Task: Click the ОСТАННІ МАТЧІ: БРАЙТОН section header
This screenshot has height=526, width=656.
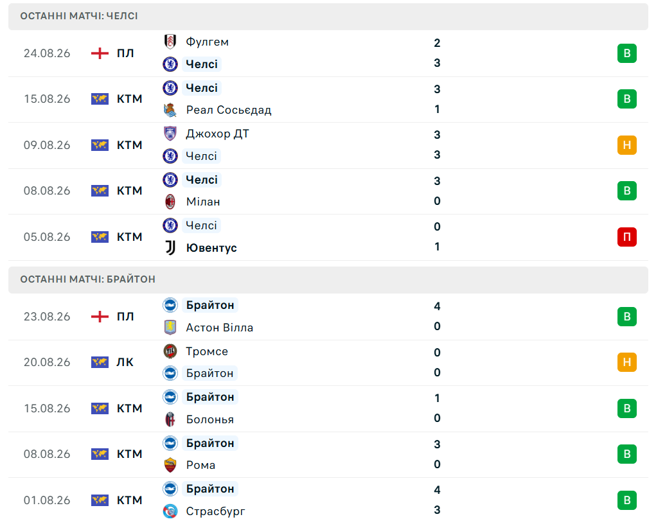Action: click(x=328, y=279)
